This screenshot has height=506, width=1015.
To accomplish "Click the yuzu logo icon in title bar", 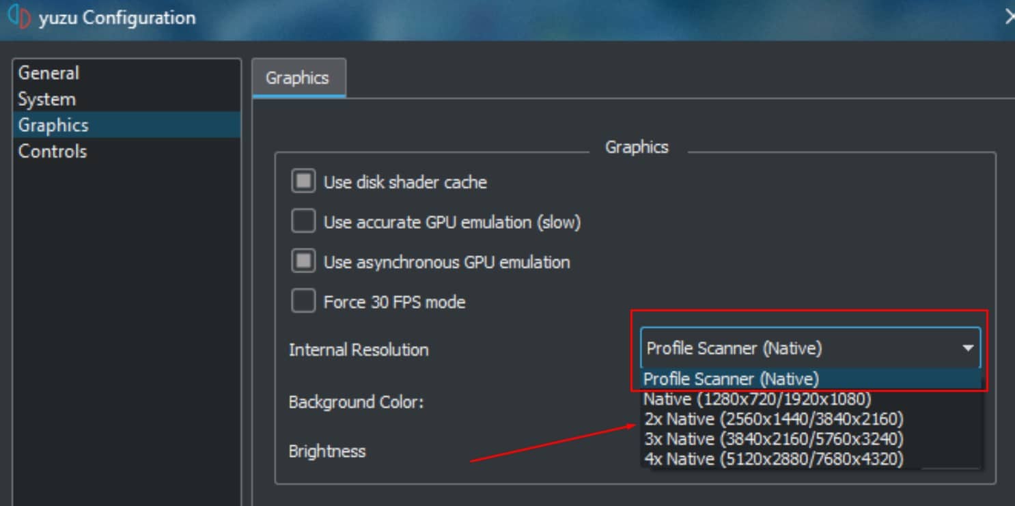I will [20, 17].
